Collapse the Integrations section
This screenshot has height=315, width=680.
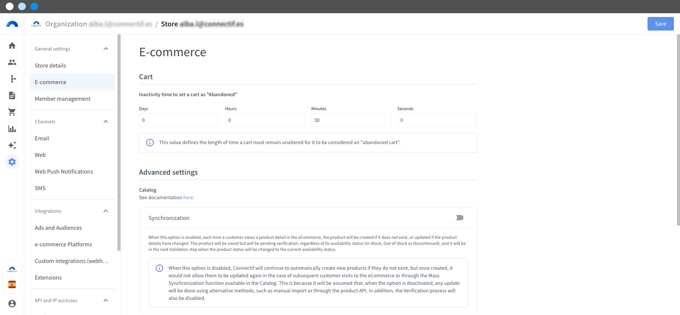click(106, 211)
